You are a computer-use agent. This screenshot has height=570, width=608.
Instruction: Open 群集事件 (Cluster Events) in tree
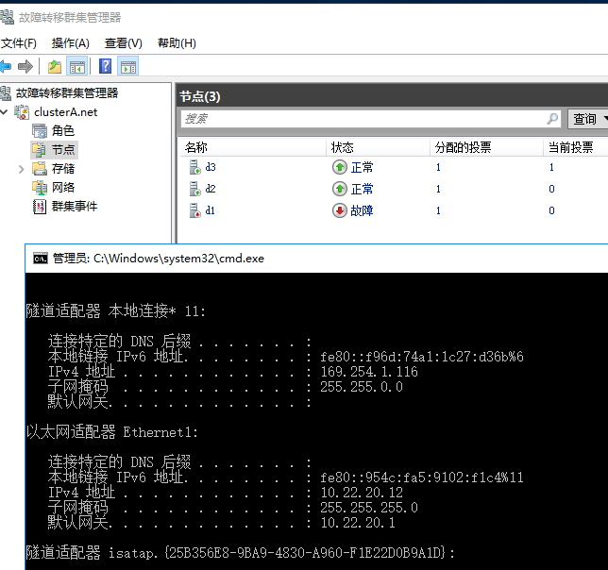pyautogui.click(x=74, y=206)
